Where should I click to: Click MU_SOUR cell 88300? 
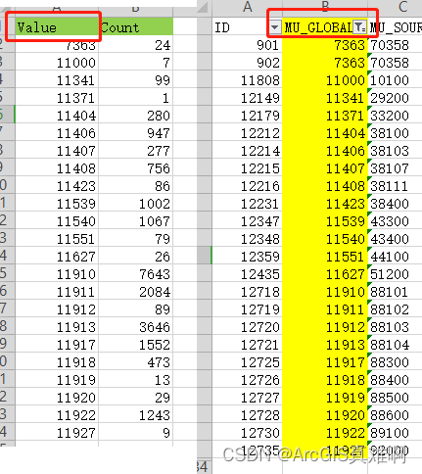click(x=396, y=362)
